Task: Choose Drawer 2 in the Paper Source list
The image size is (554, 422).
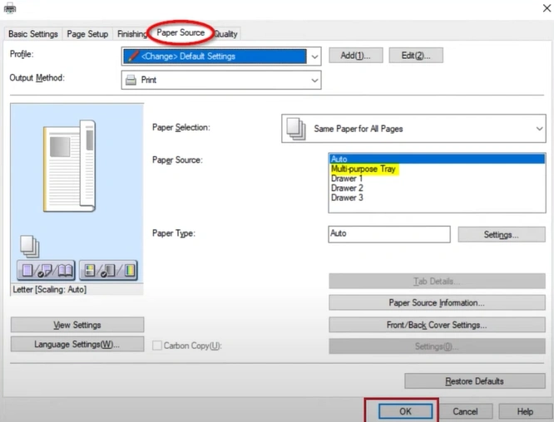Action: click(x=437, y=188)
